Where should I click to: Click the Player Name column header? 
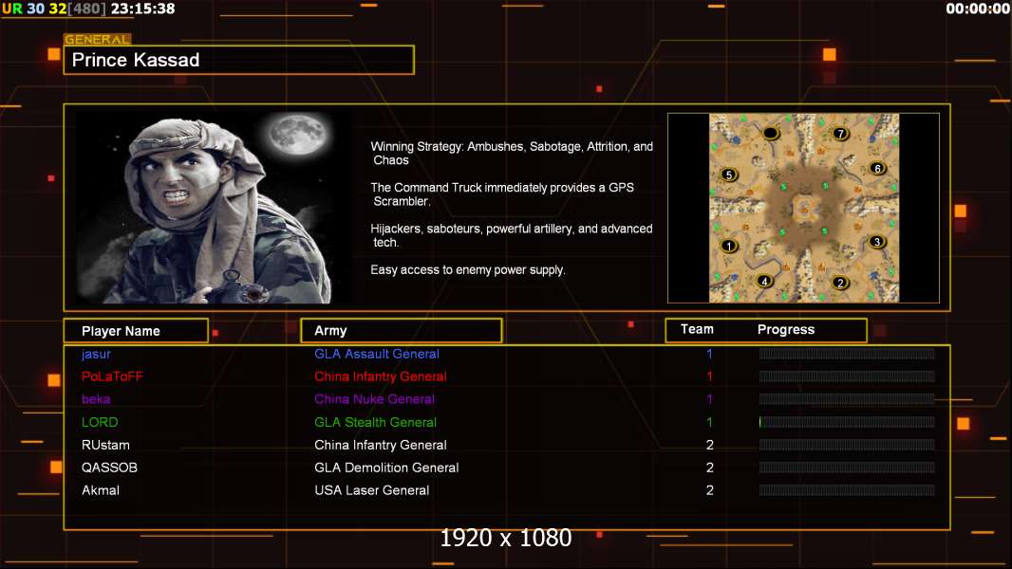136,331
